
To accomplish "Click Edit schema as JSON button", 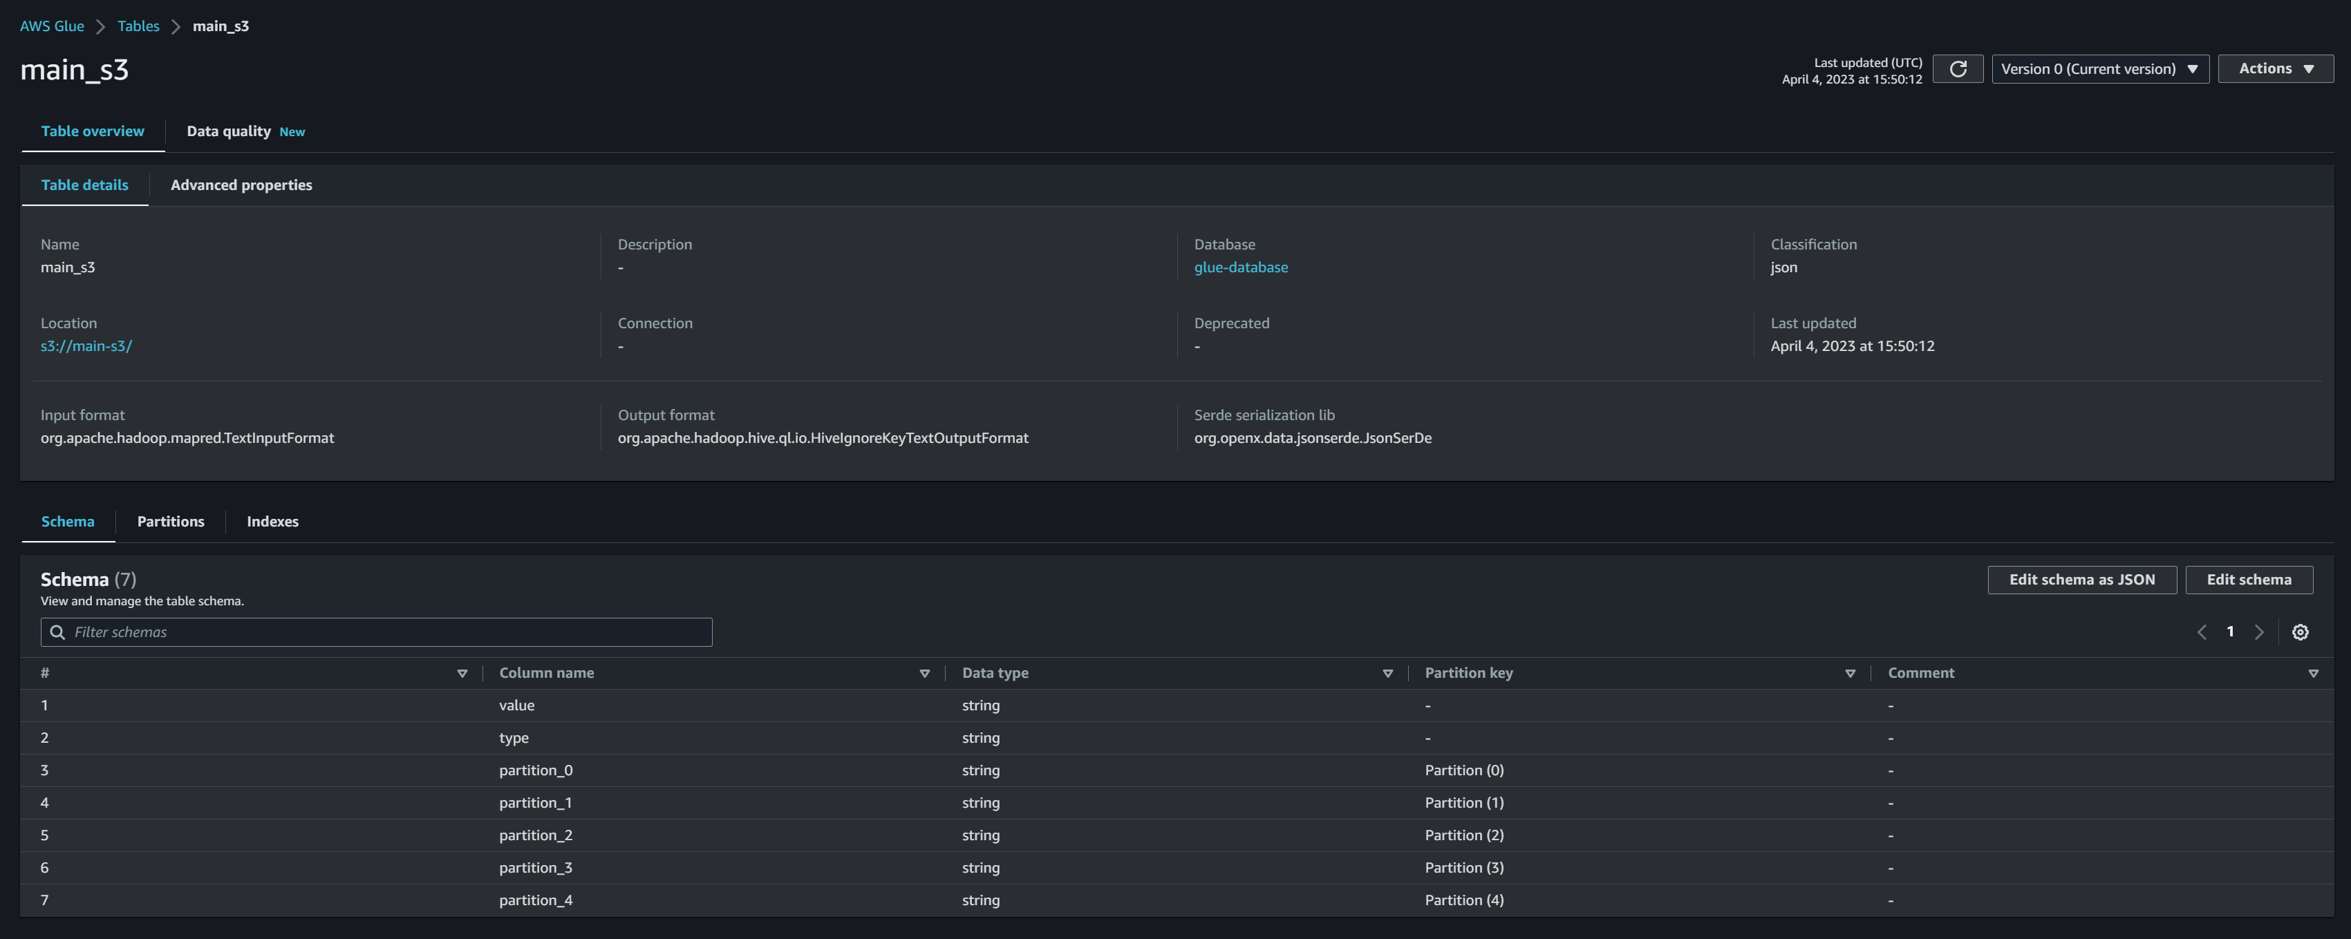I will coord(2081,580).
